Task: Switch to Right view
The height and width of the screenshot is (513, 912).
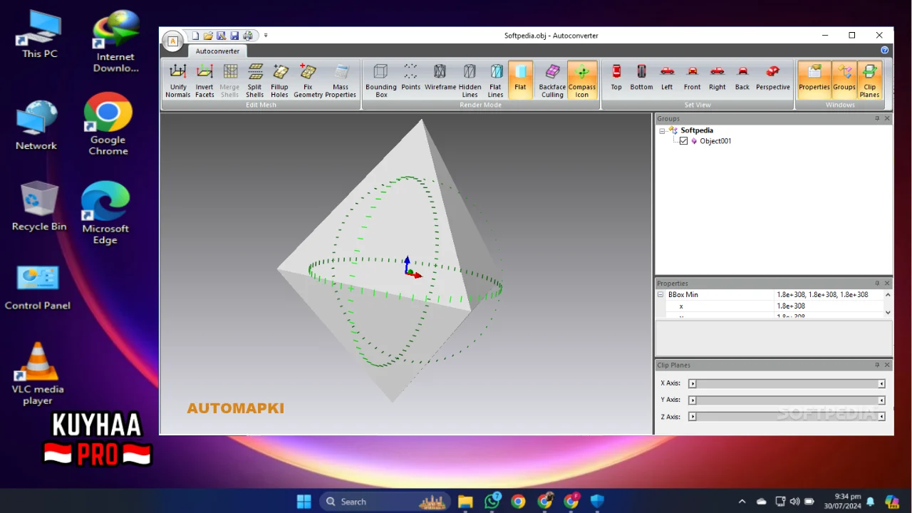Action: 717,77
